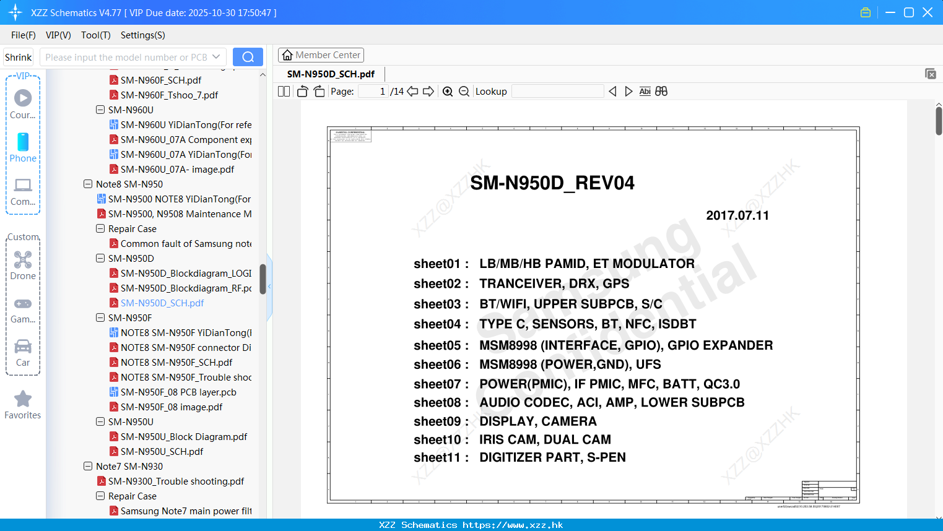Viewport: 943px width, 531px height.
Task: Open Samsung Note7 main power file
Action: (x=186, y=511)
